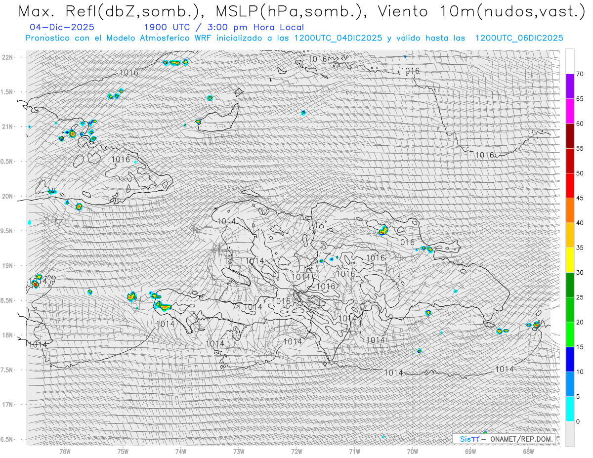Click the '21N' latitude label
Viewport: 593px width, 458px height.
coord(7,127)
